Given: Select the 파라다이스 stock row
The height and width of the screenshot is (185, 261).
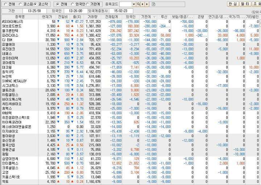Looking at the screenshot, I should tap(130, 35).
